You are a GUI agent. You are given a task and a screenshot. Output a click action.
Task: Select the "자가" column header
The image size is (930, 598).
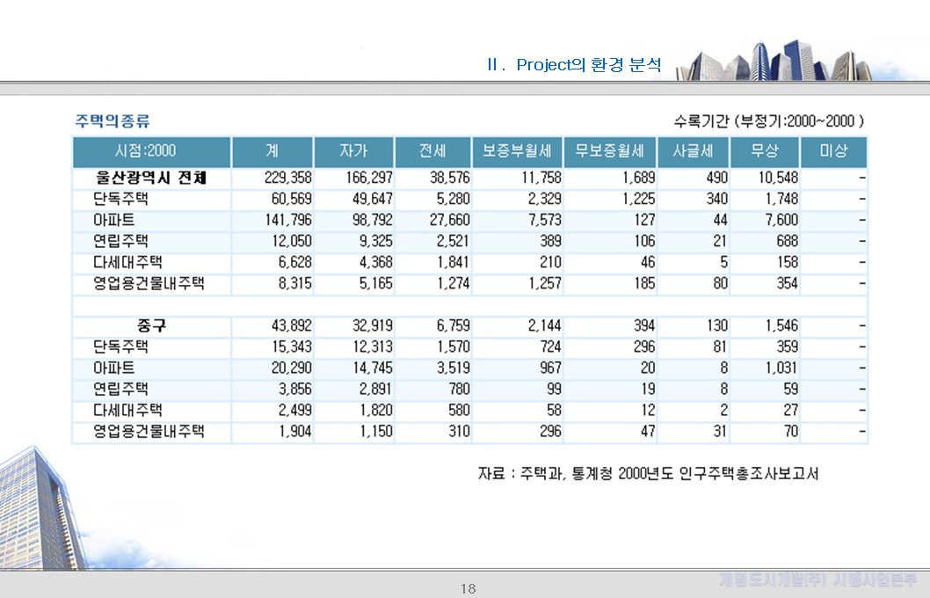[350, 150]
